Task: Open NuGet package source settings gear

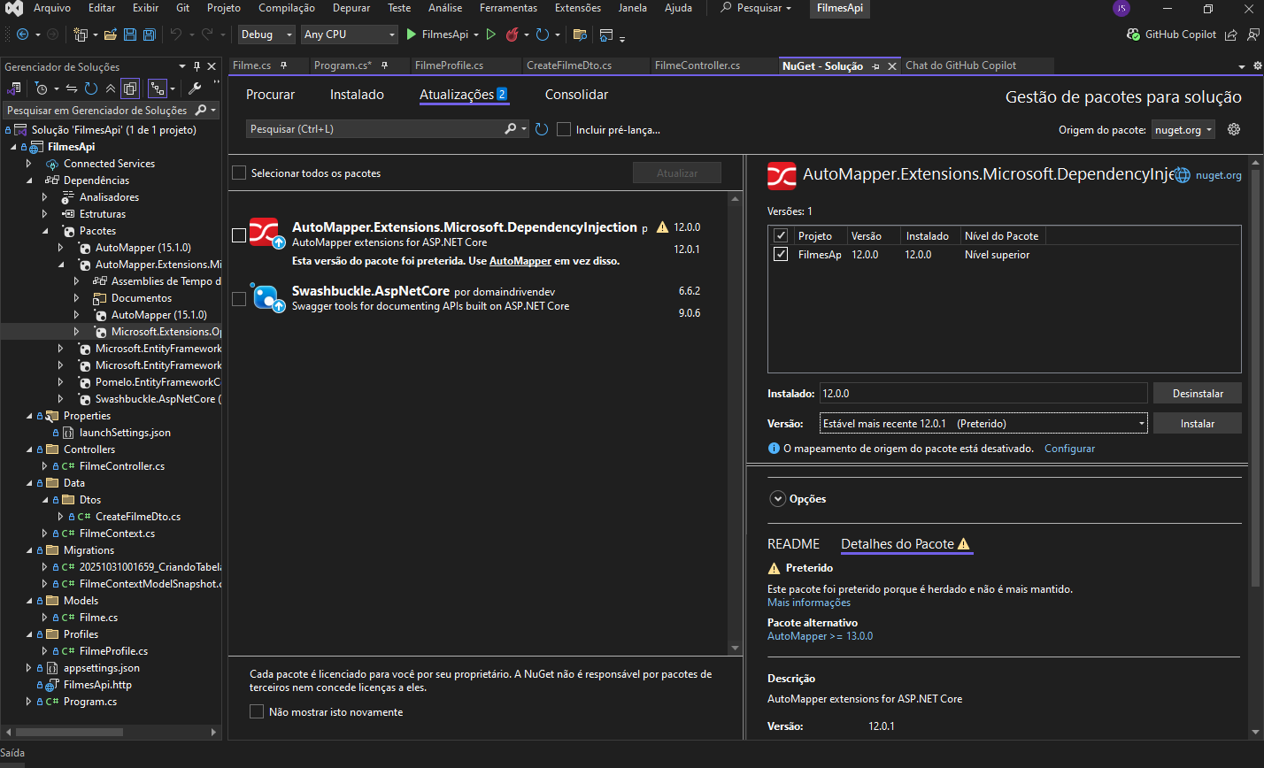Action: [x=1234, y=129]
